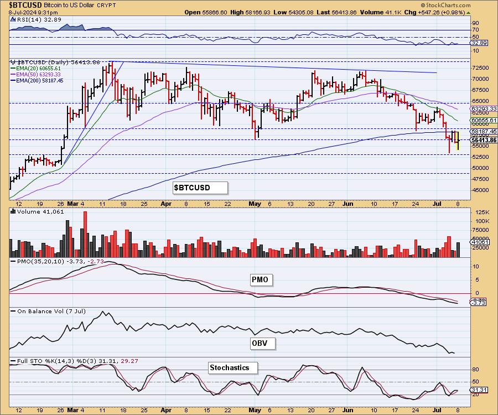Click the EMA(50) 63293.33 legend entry

(35, 75)
